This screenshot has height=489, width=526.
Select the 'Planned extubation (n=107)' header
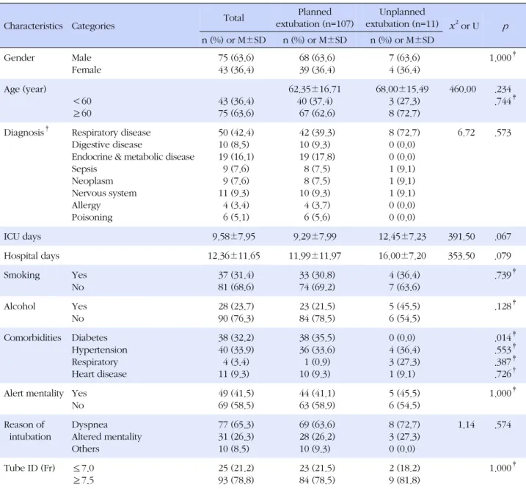pos(315,18)
